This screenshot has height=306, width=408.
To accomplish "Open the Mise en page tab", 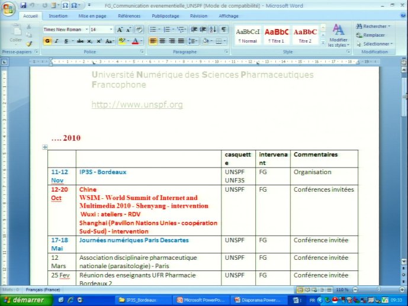I will [92, 16].
